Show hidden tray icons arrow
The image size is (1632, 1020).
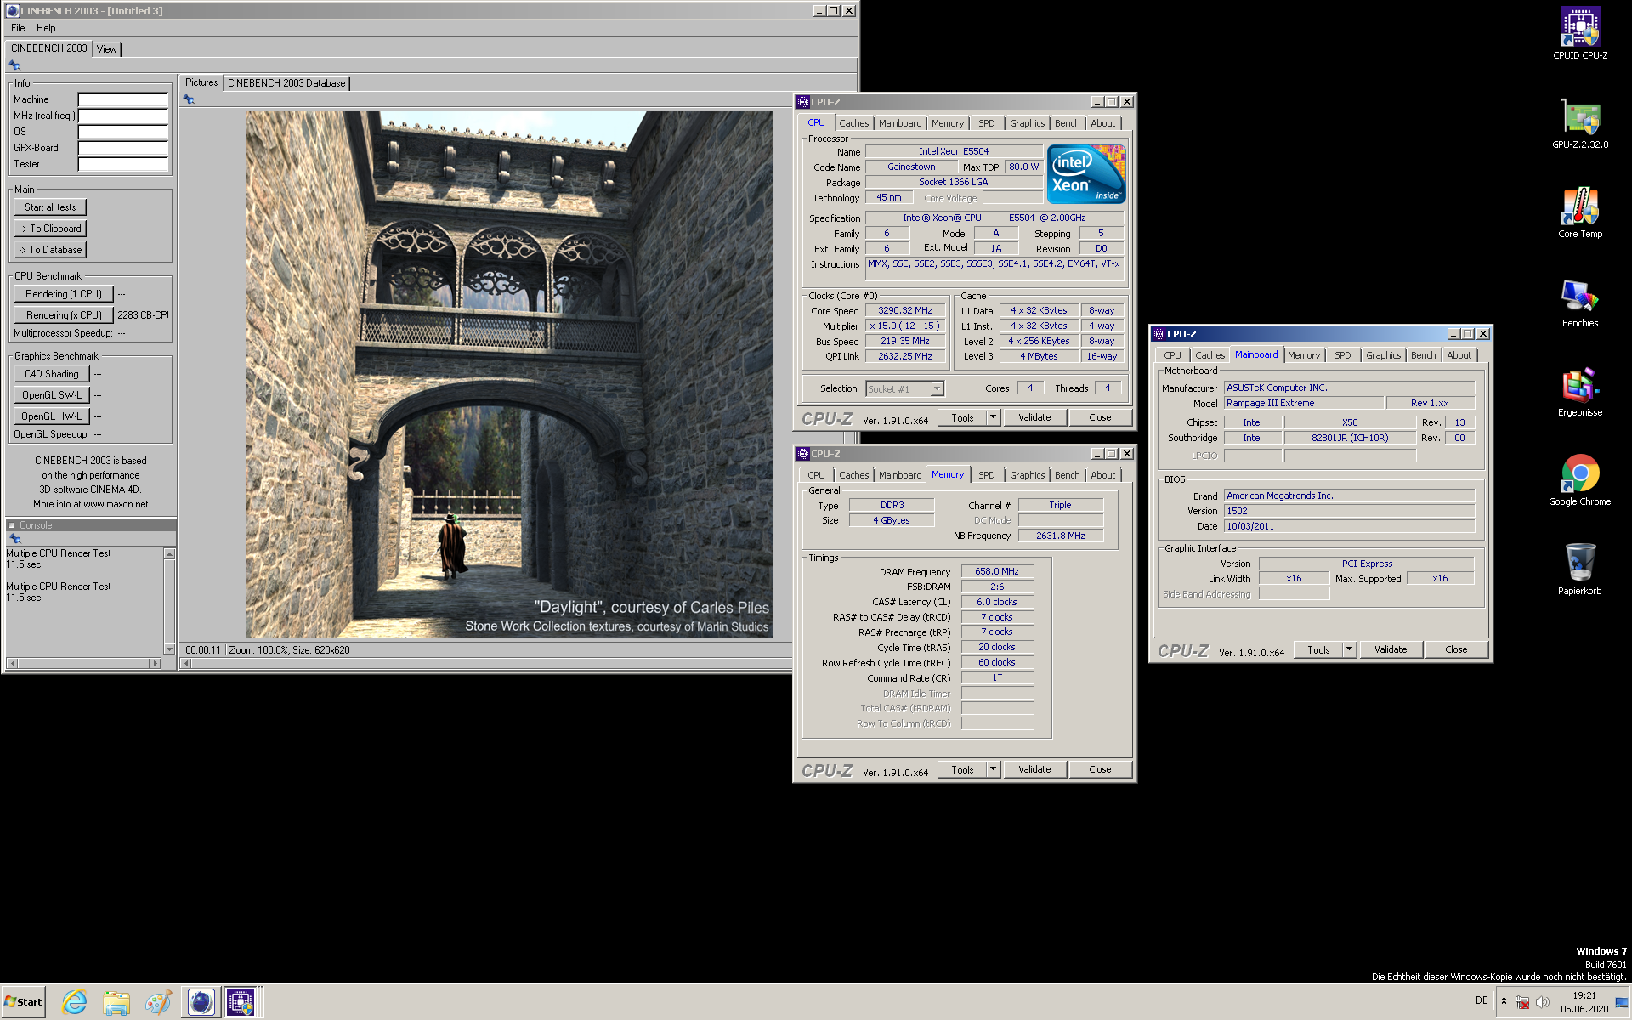(1504, 1001)
